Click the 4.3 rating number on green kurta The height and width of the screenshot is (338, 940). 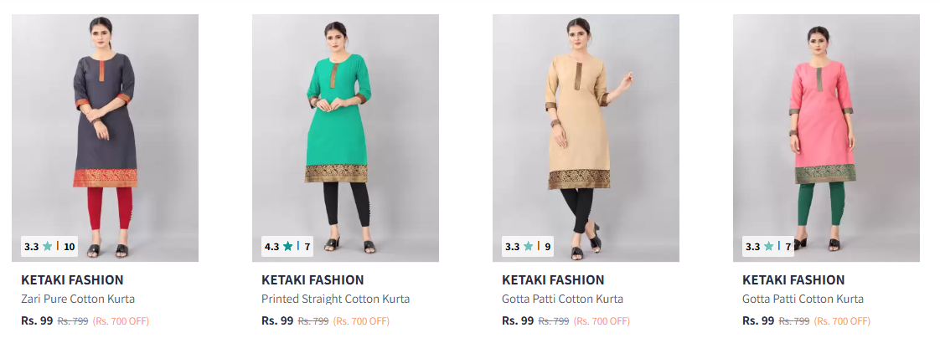(272, 247)
